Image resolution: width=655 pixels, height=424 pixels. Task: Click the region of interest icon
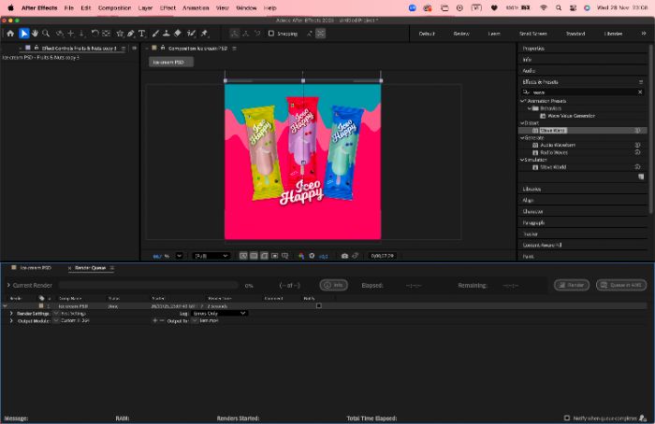tap(274, 256)
